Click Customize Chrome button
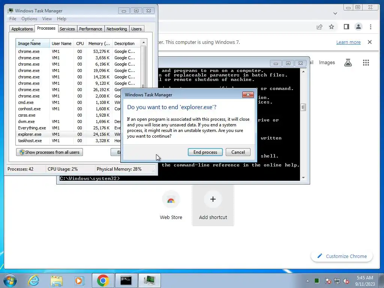This screenshot has height=288, width=384. (x=342, y=256)
